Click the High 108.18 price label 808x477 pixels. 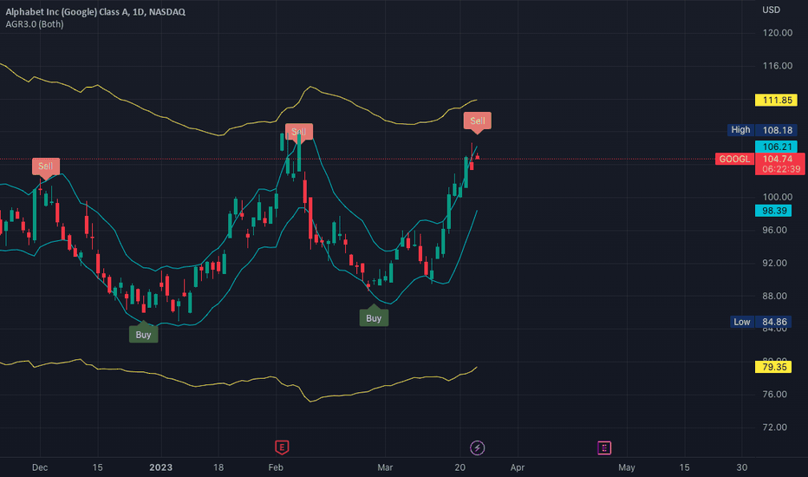tap(762, 130)
